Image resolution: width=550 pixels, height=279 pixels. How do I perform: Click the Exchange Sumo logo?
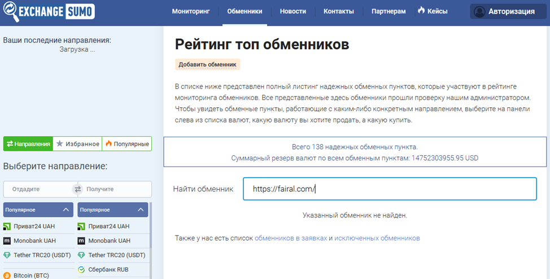coord(49,12)
